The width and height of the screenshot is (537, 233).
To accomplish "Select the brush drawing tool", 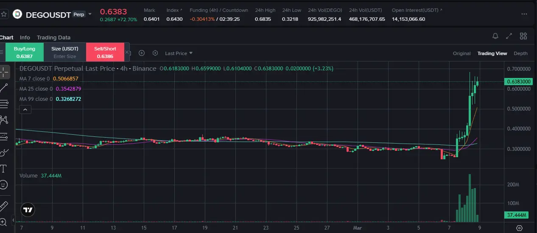I will [4, 152].
